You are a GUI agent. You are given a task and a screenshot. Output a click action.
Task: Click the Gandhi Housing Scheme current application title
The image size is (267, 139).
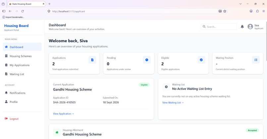coord(72,89)
